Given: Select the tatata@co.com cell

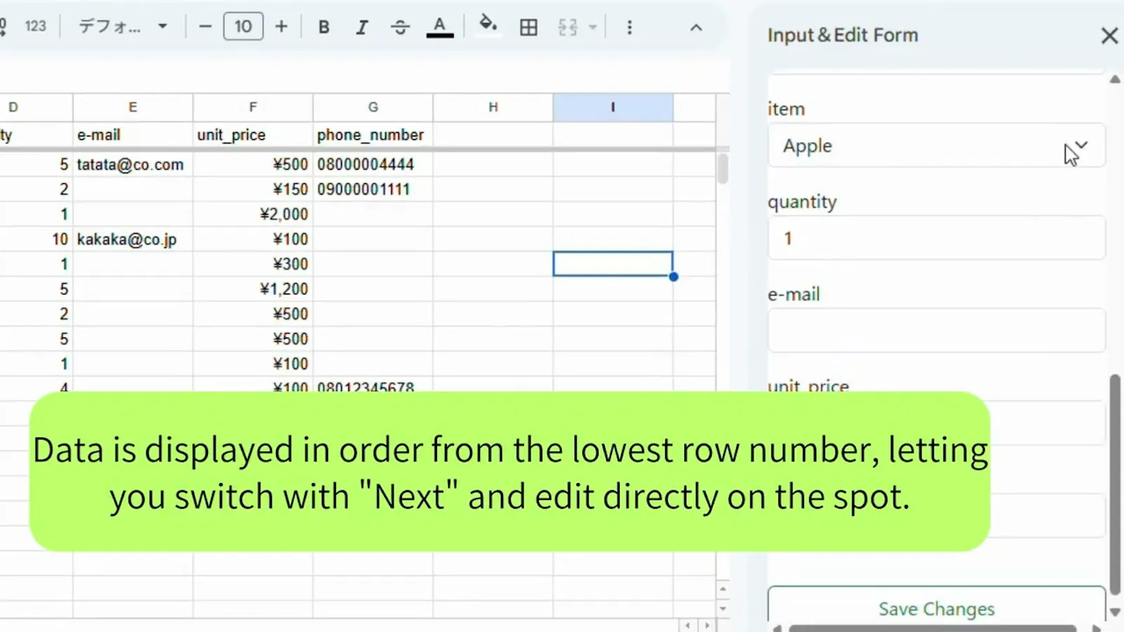Looking at the screenshot, I should tap(133, 164).
